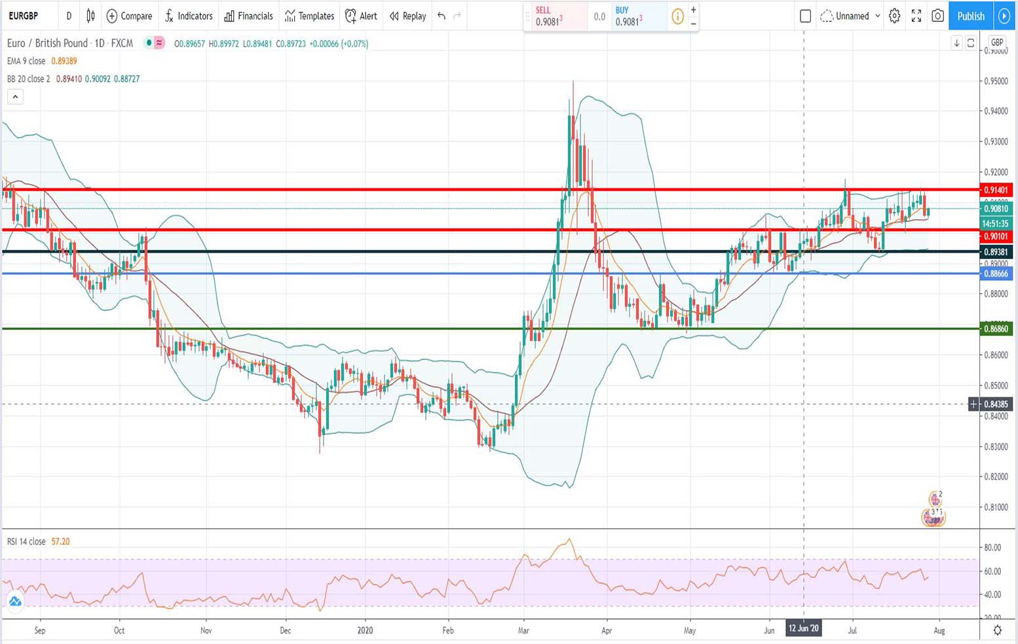Click the Publish button
This screenshot has height=644, width=1018.
[x=970, y=16]
